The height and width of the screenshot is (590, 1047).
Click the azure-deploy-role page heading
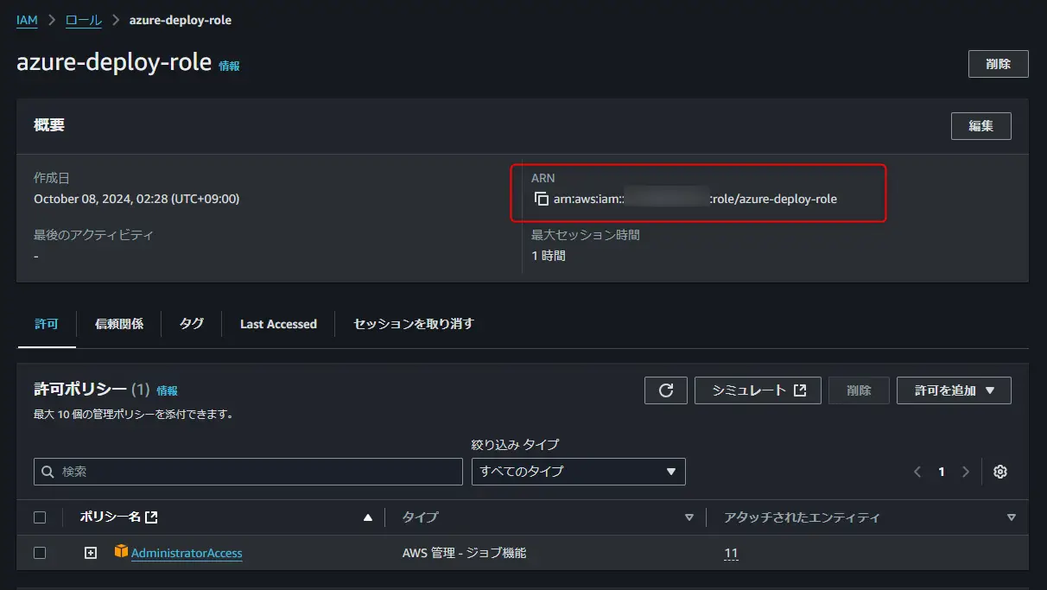point(114,63)
